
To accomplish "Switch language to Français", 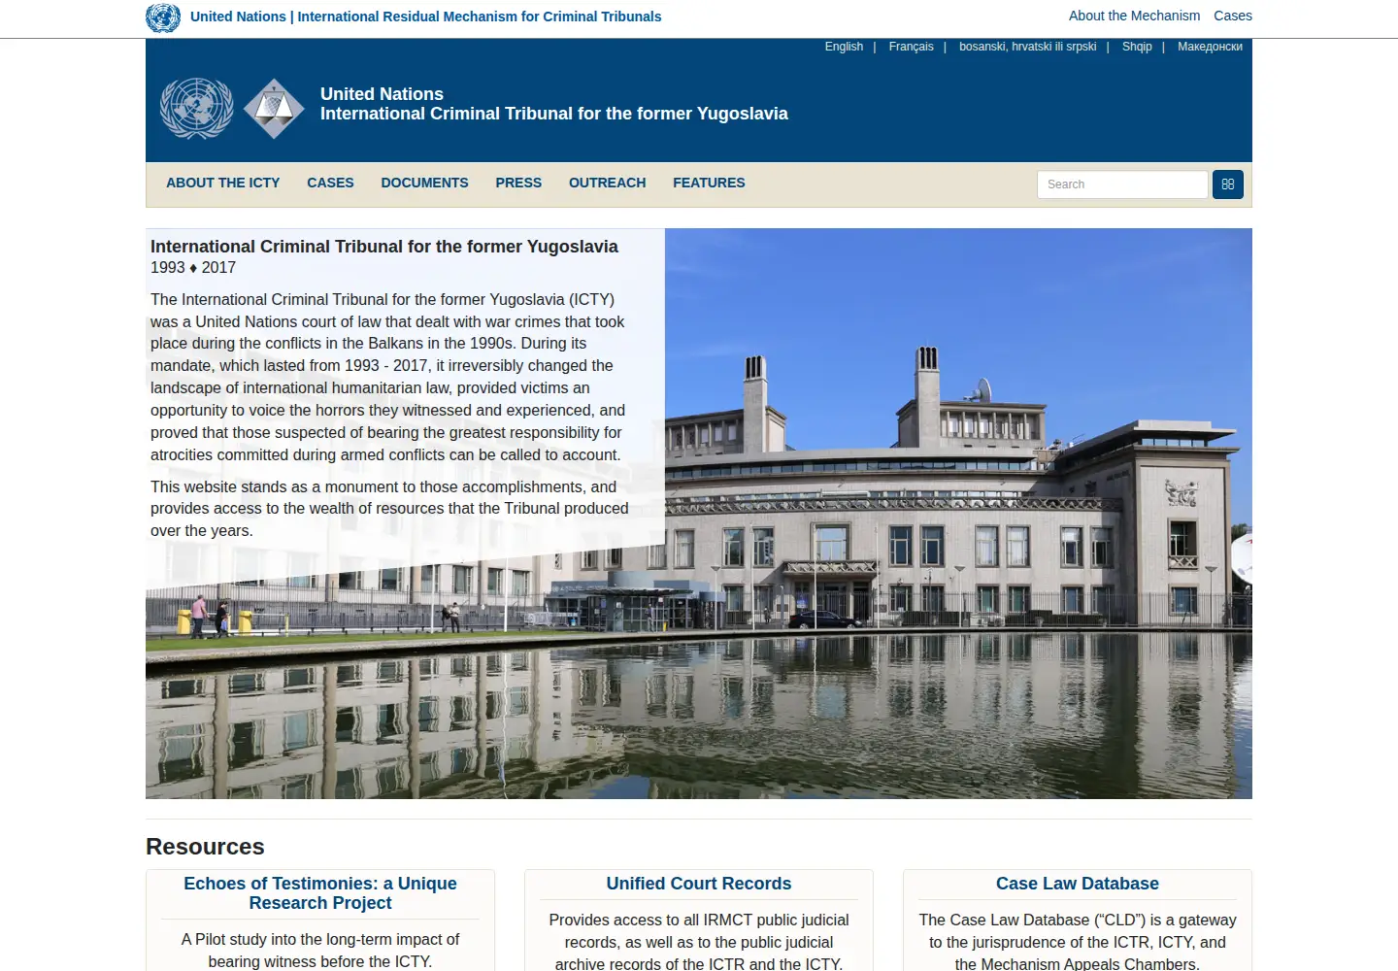I will [x=911, y=47].
